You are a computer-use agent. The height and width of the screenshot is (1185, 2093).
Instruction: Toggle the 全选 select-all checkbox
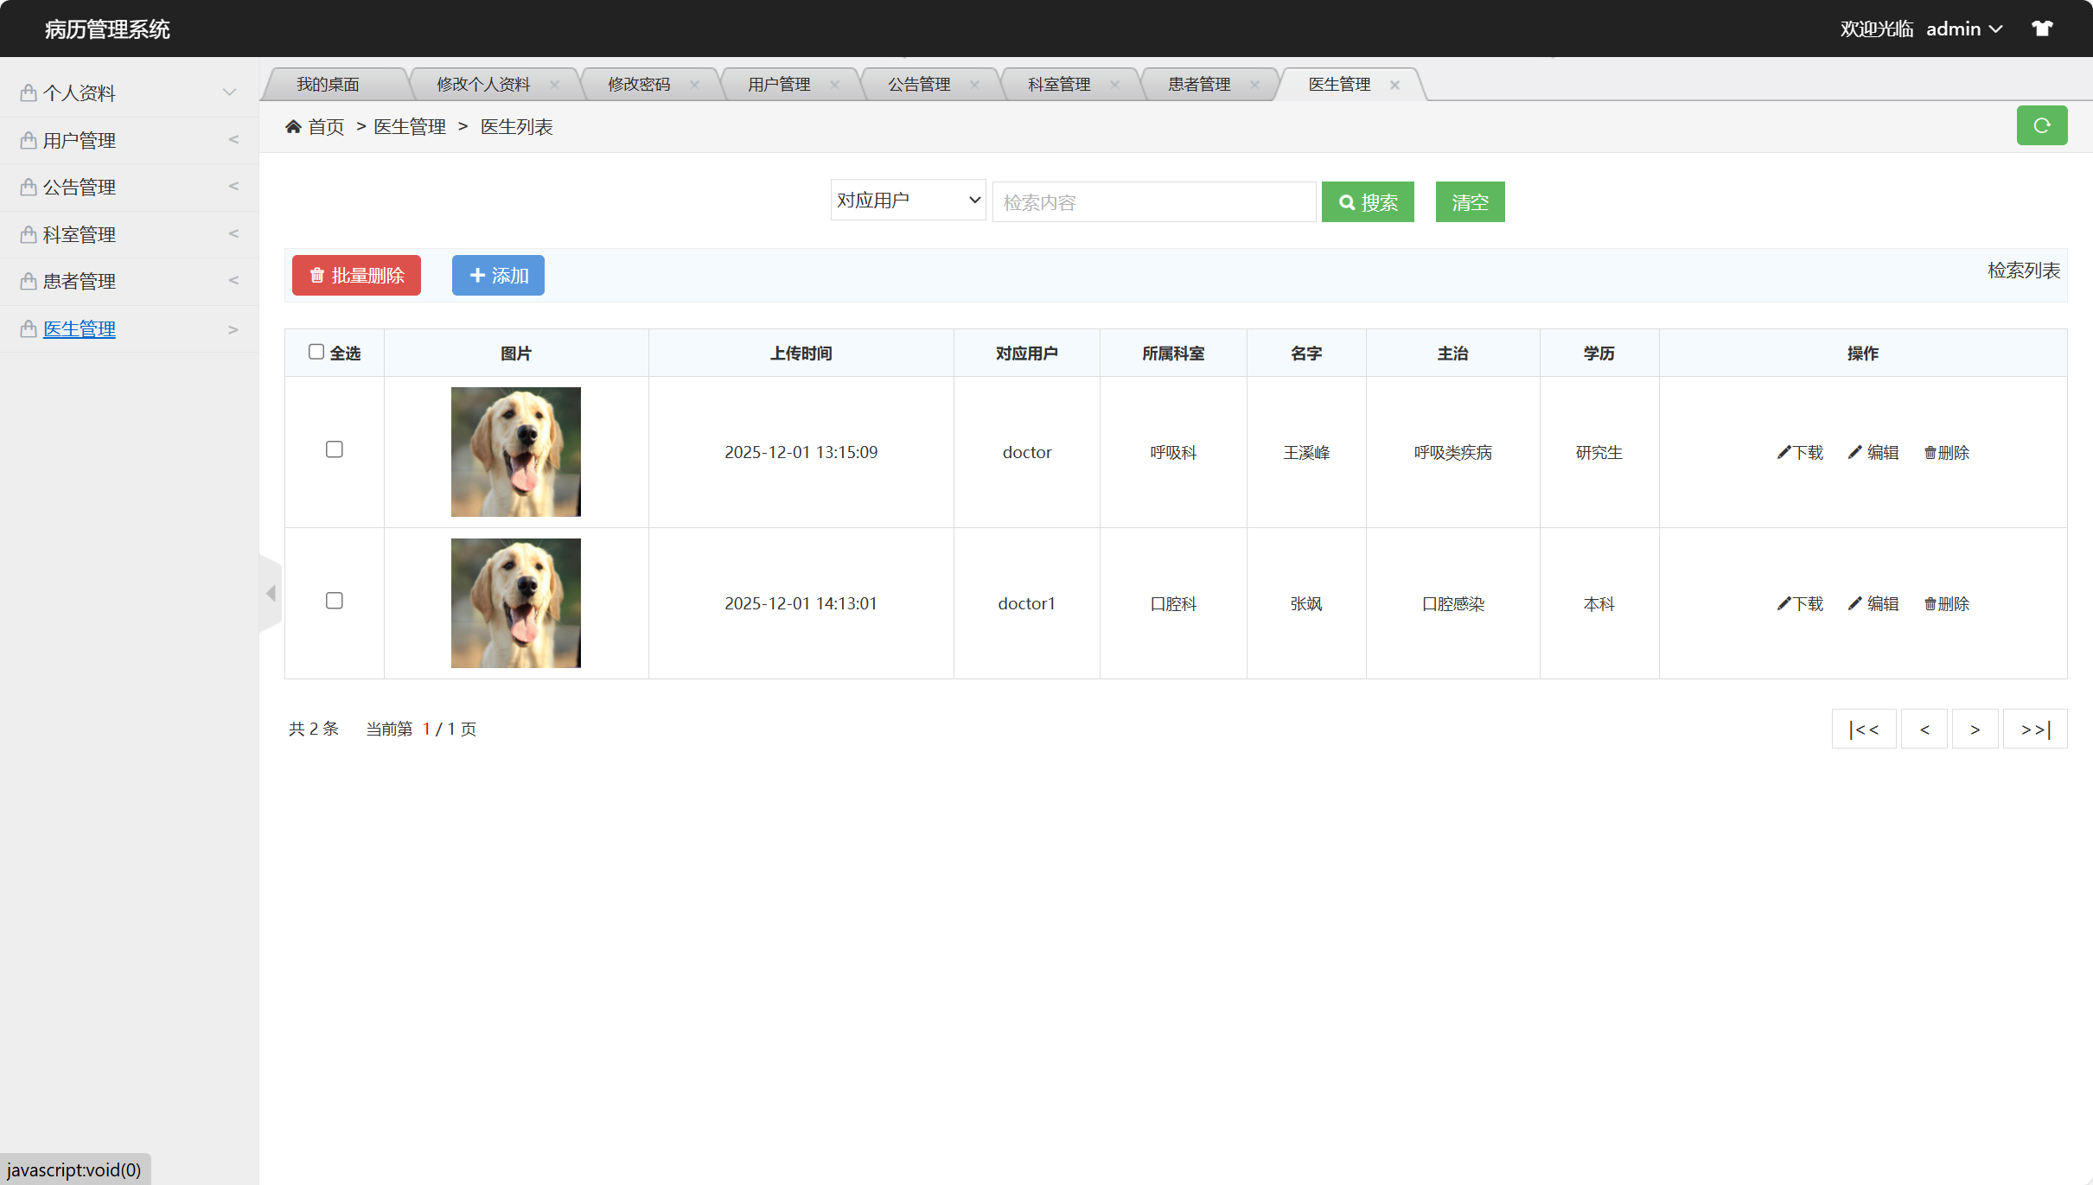pyautogui.click(x=316, y=352)
